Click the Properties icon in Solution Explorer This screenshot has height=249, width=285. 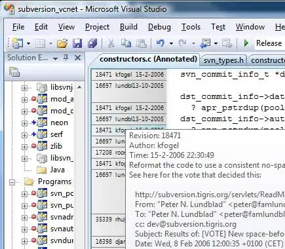tap(14, 72)
